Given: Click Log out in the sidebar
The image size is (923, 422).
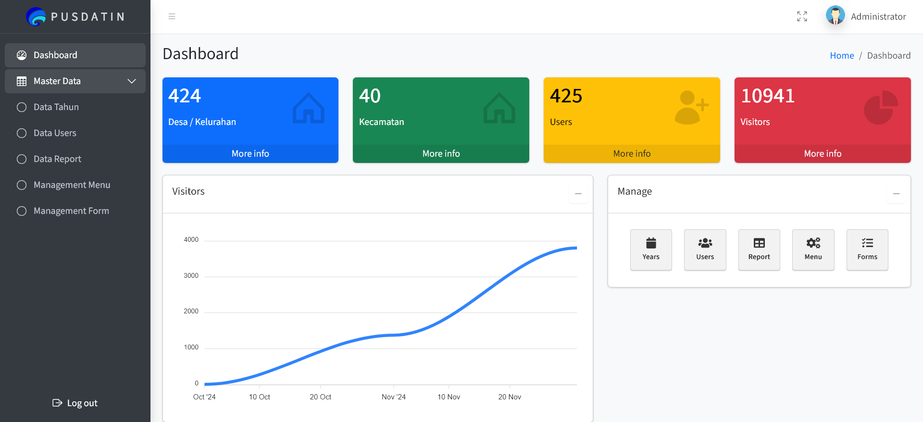Looking at the screenshot, I should click(75, 403).
